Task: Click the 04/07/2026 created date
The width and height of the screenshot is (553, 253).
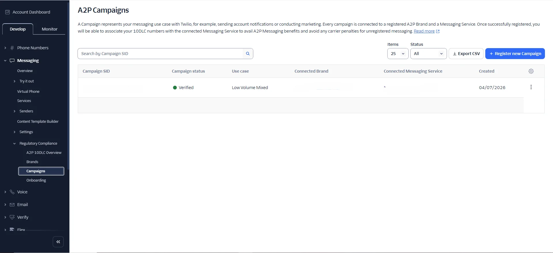Action: pos(492,88)
